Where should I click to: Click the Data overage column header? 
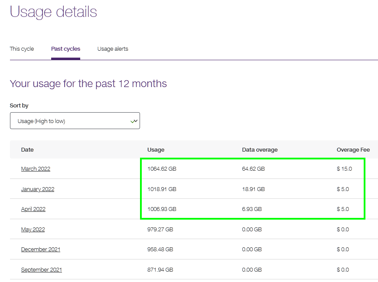(x=260, y=150)
